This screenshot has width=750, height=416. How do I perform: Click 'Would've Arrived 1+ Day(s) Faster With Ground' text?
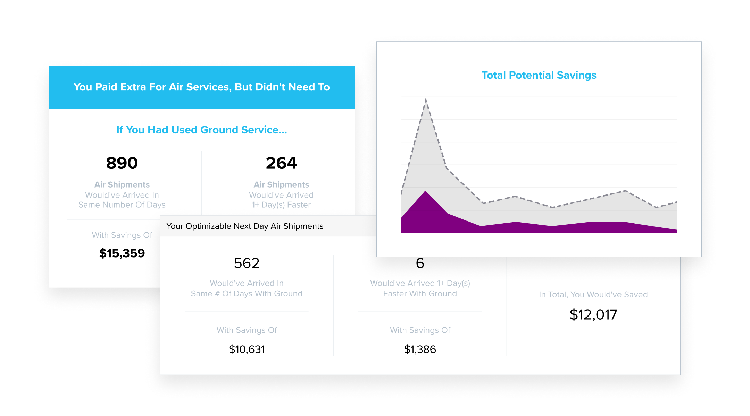(420, 288)
